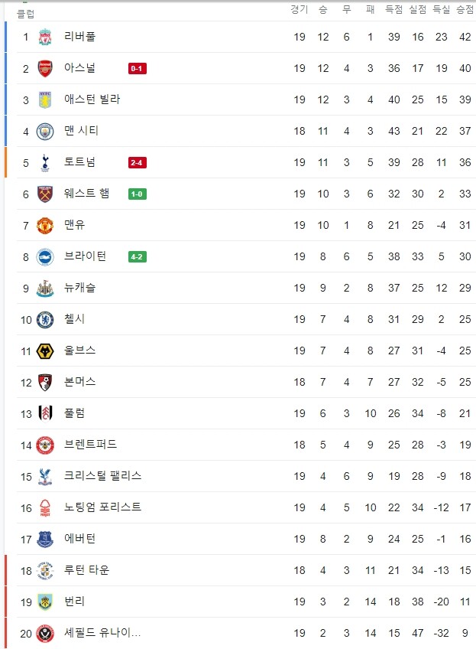476x649 pixels.
Task: Click the Sheffield United crest
Action: [x=45, y=634]
